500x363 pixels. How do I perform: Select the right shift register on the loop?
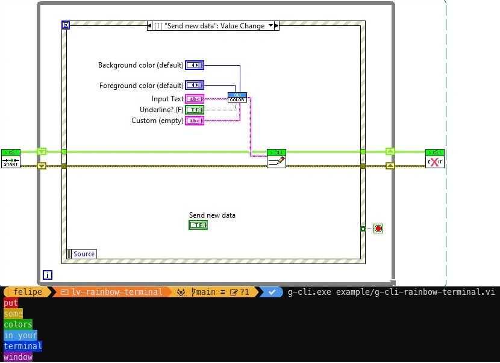[x=390, y=151]
